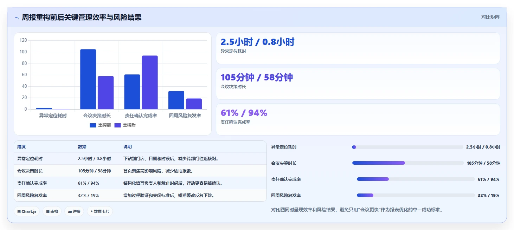Screen dimensions: 514x230
Task: Click the 说明 table column header
Action: (x=127, y=147)
